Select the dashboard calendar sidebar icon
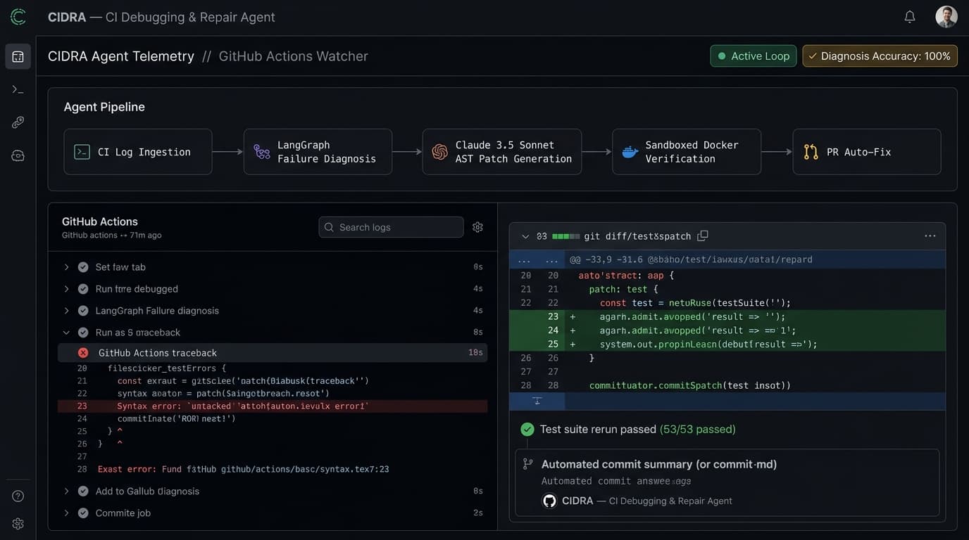Screen dimensions: 969x540 point(18,57)
